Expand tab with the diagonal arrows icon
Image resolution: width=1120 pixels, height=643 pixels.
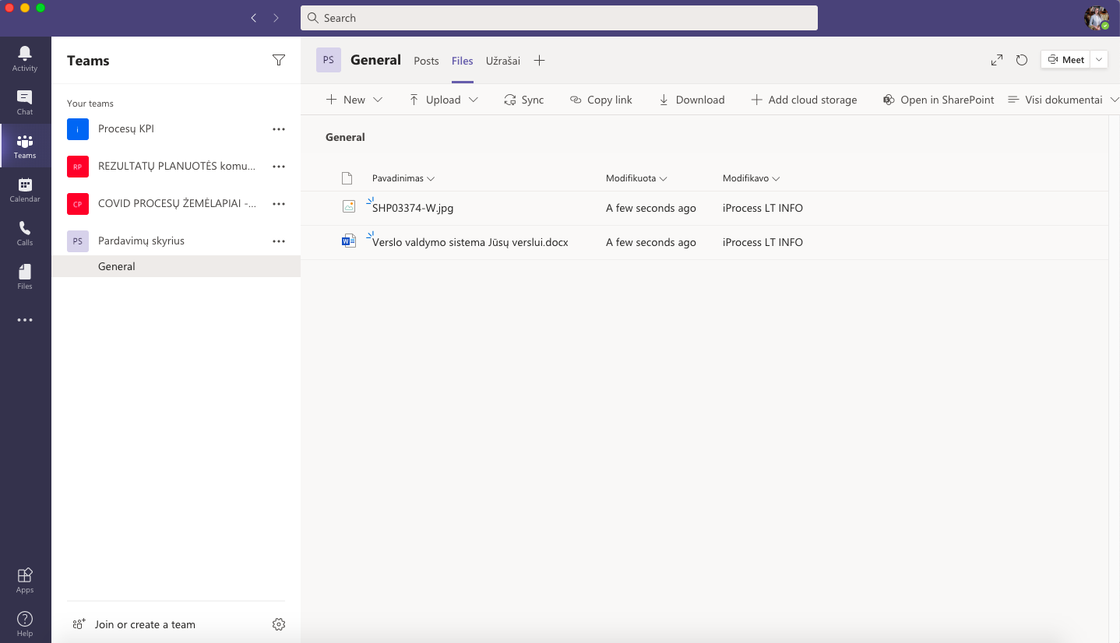(997, 60)
